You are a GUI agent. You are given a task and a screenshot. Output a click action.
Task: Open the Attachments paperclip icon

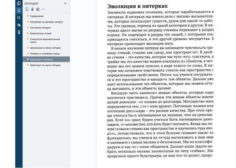click(x=19, y=25)
